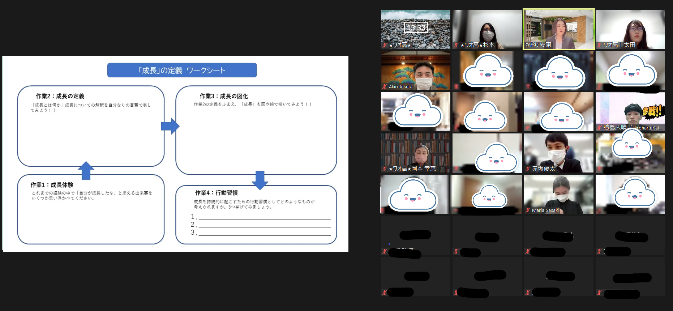Click the muted mic icon on Akio Atsuta's tile
This screenshot has width=673, height=311.
(x=385, y=86)
